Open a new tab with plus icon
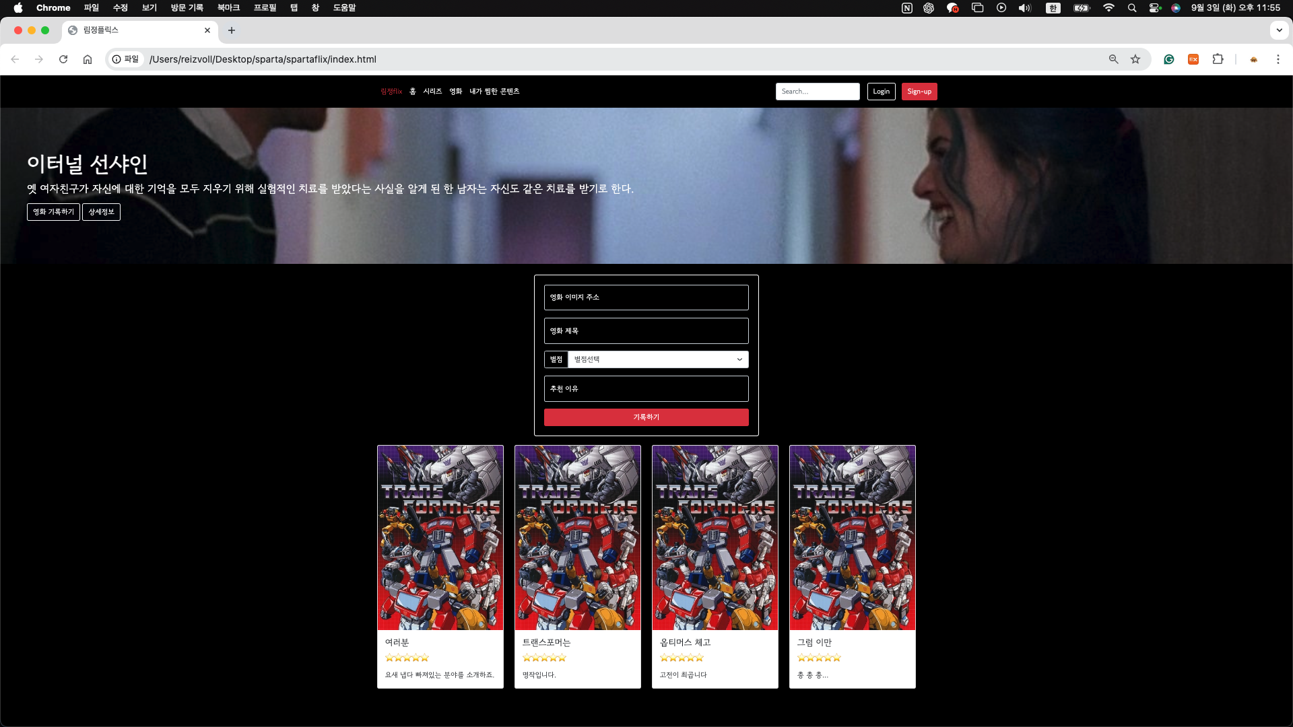1293x727 pixels. [232, 30]
